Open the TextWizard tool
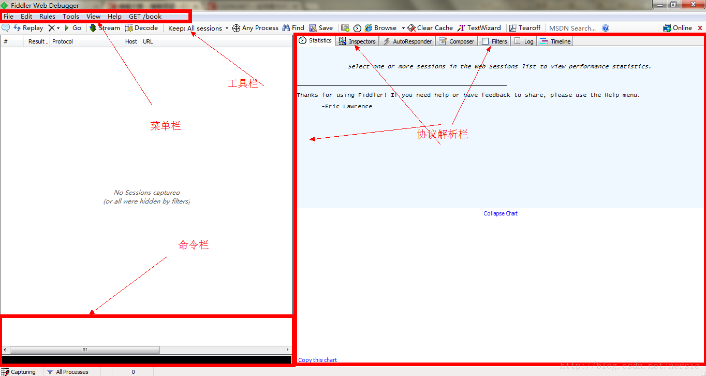 [479, 28]
